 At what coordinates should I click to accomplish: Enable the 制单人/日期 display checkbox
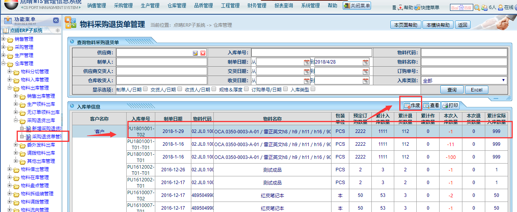145,89
